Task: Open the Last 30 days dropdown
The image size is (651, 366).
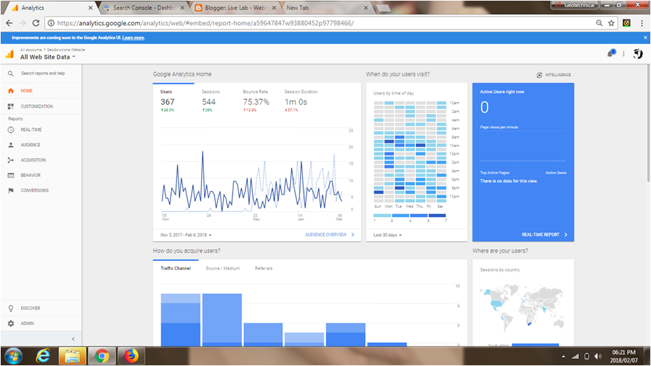Action: (x=388, y=235)
